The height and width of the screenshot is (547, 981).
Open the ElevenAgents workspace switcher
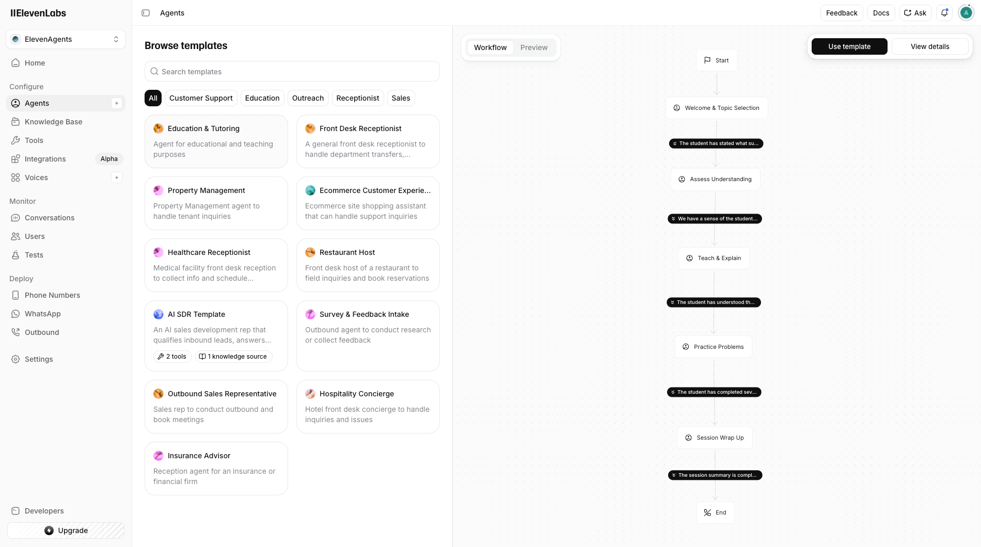(x=66, y=39)
